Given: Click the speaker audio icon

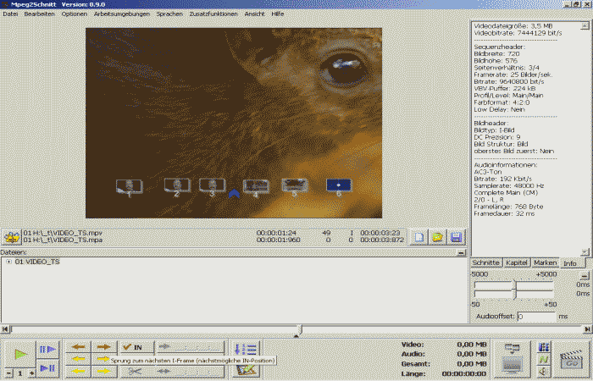Looking at the screenshot, I should tap(544, 371).
